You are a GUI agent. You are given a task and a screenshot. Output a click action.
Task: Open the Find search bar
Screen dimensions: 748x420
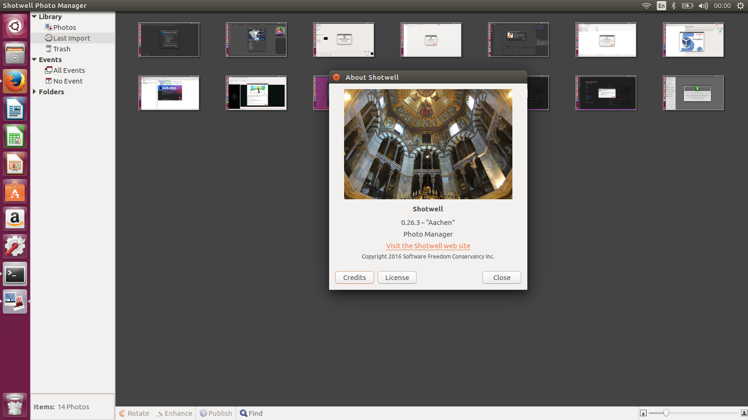coord(252,413)
